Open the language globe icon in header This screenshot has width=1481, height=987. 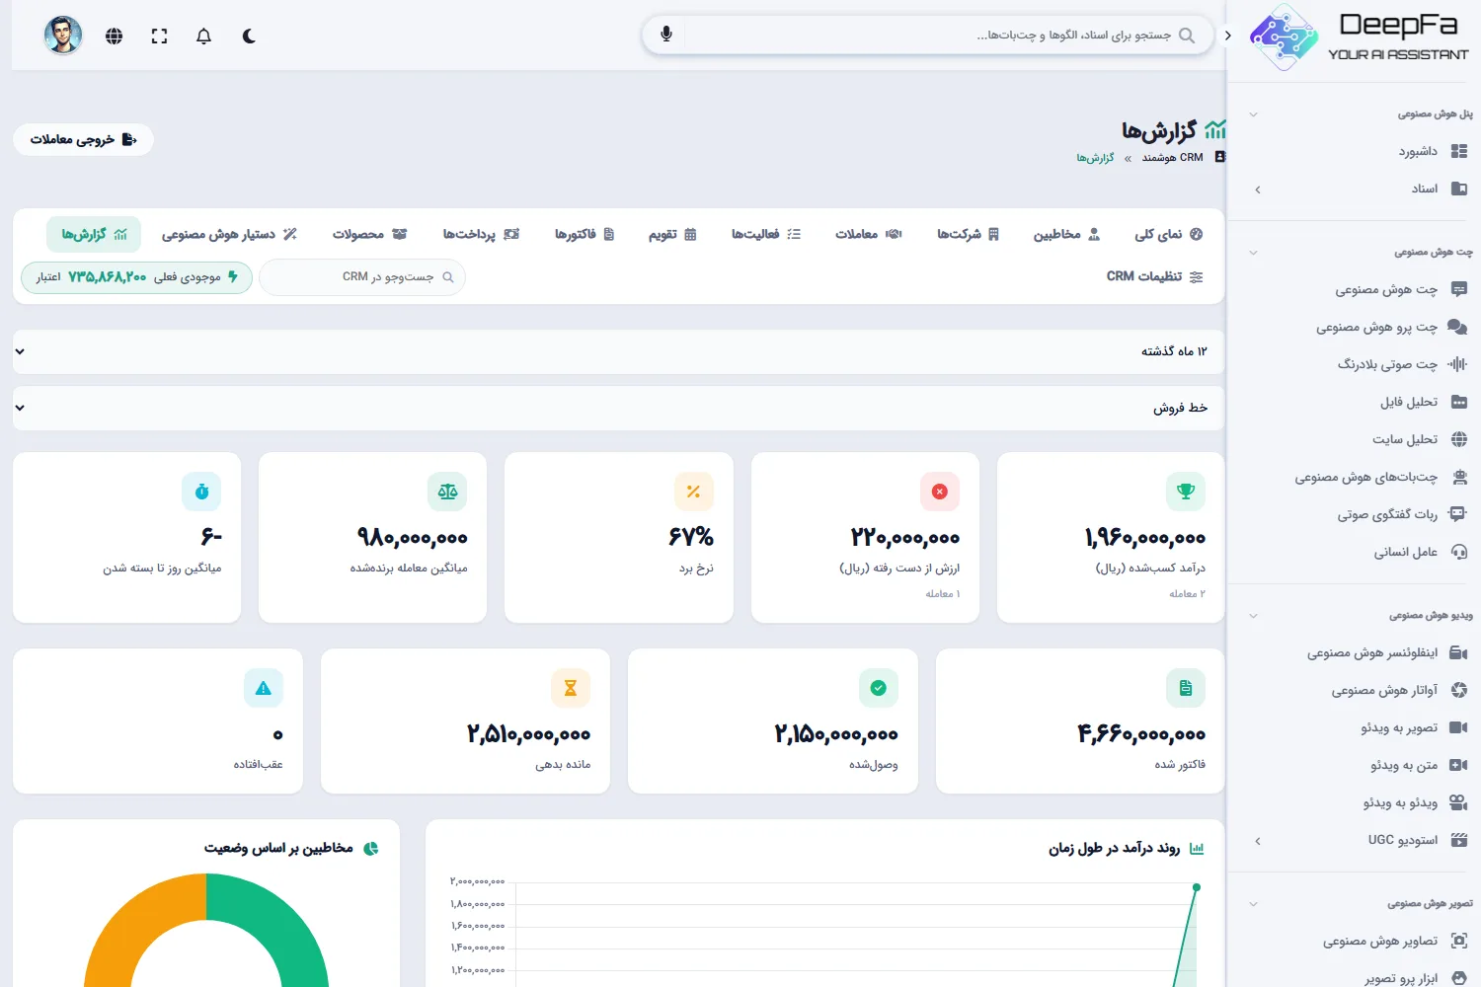click(115, 37)
